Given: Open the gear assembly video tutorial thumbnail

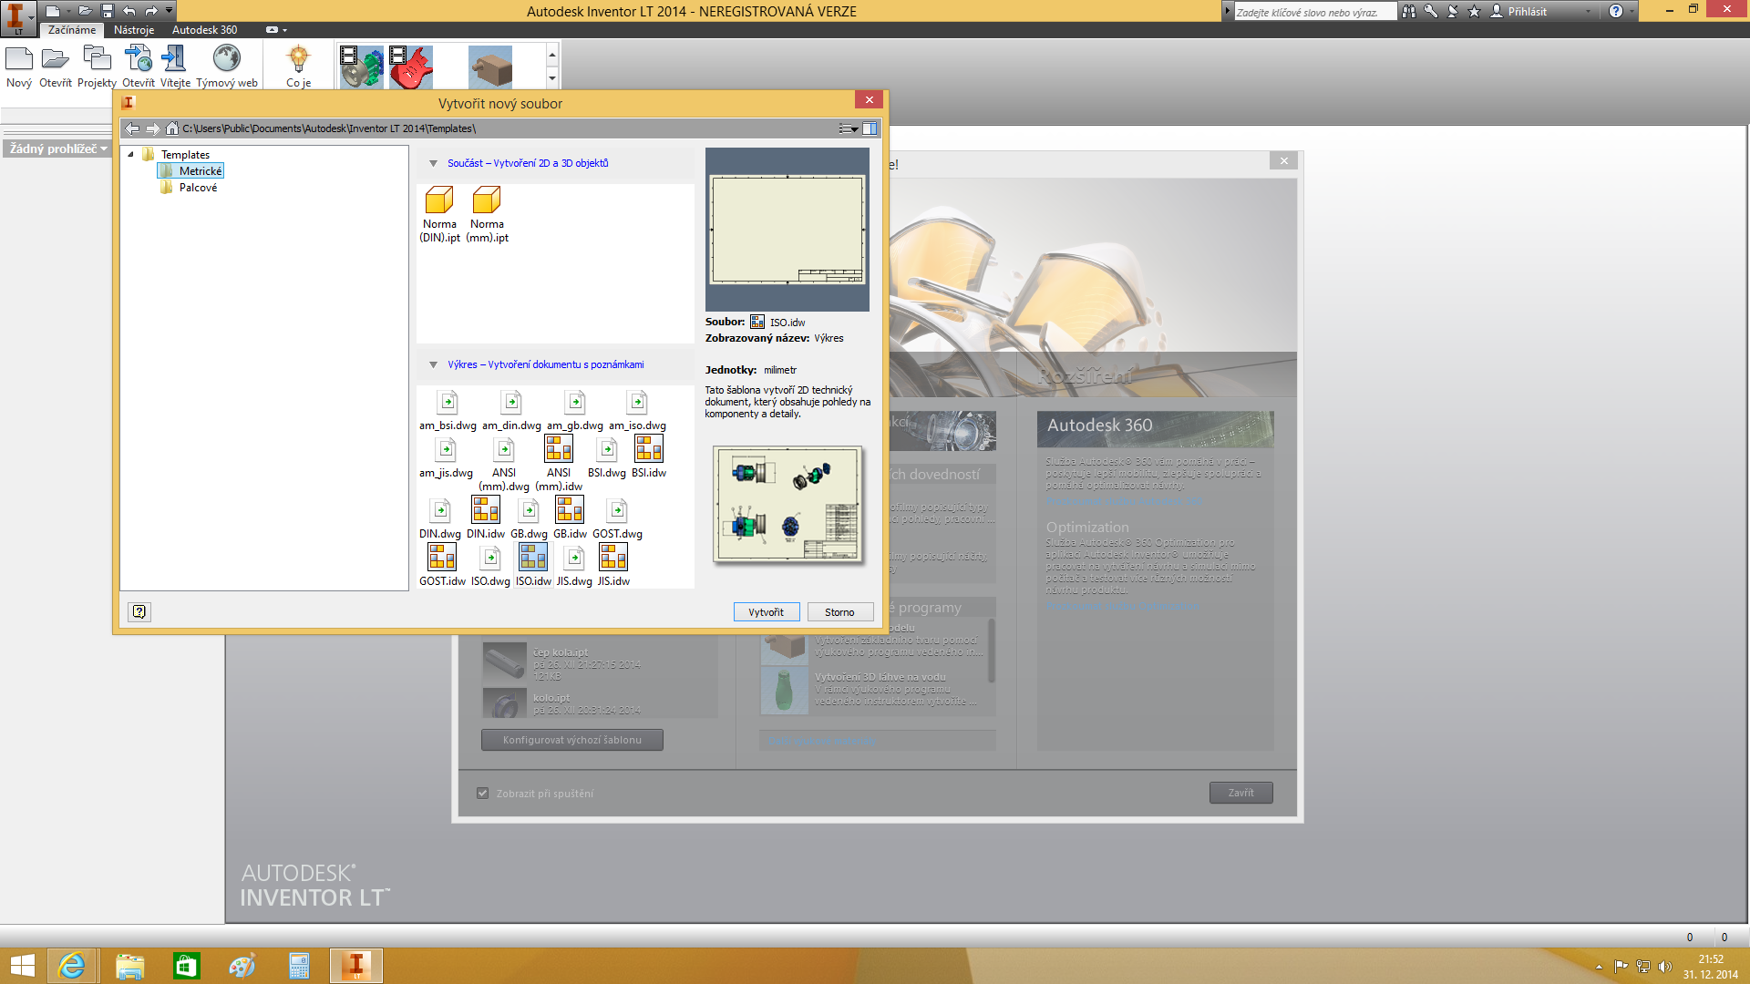Looking at the screenshot, I should pyautogui.click(x=362, y=67).
